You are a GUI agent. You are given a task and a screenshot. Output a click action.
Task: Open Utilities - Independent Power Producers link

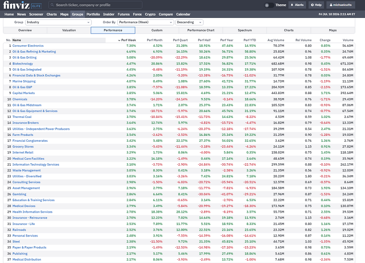tap(41, 129)
